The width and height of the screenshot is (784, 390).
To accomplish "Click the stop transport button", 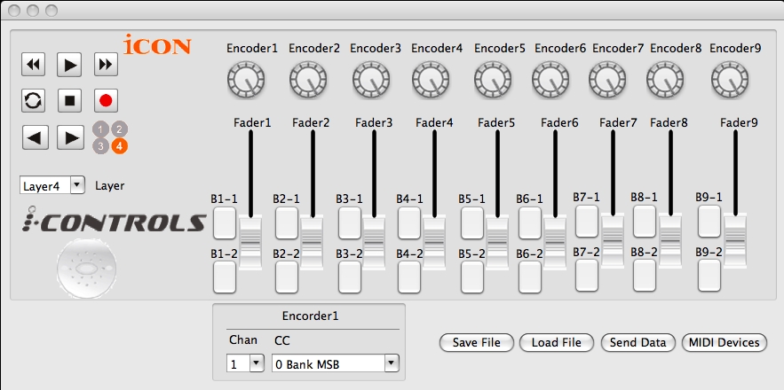I will 69,101.
